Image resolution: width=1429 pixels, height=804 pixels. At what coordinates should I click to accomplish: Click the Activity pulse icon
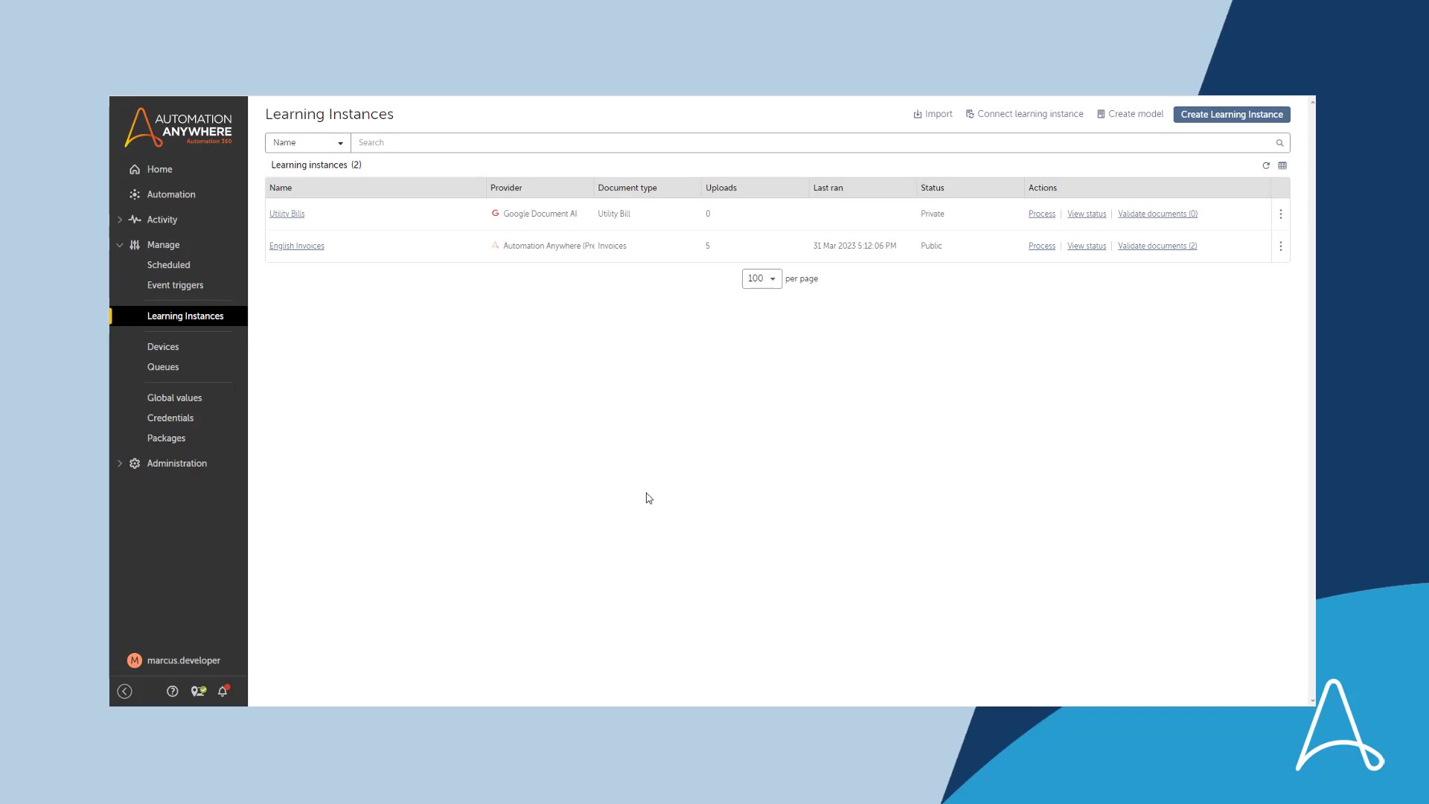click(135, 220)
